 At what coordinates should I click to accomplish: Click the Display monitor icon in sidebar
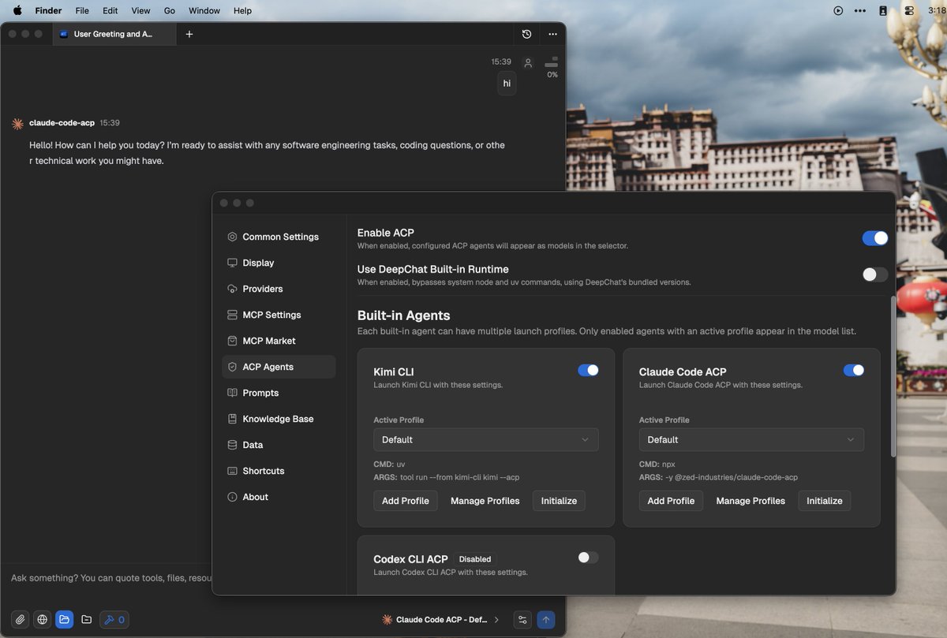[232, 263]
